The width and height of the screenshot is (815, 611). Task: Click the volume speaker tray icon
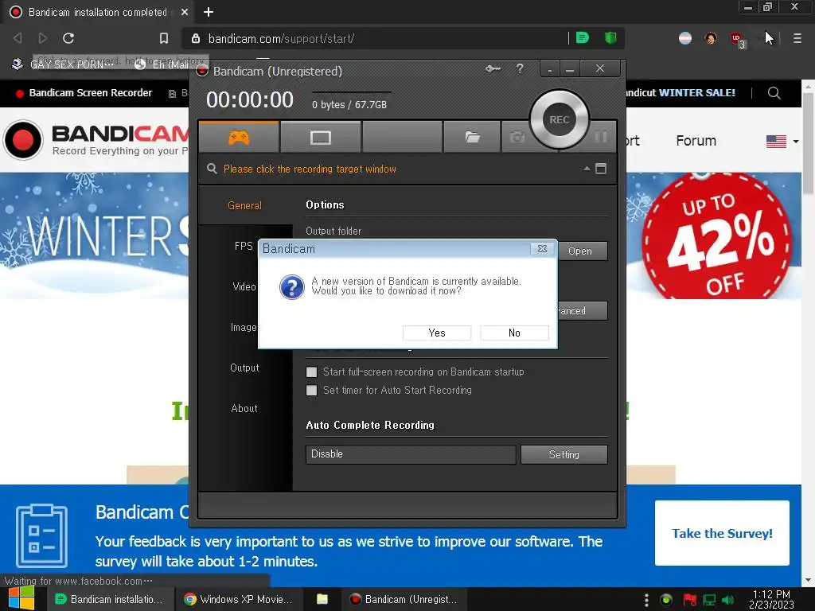[727, 600]
